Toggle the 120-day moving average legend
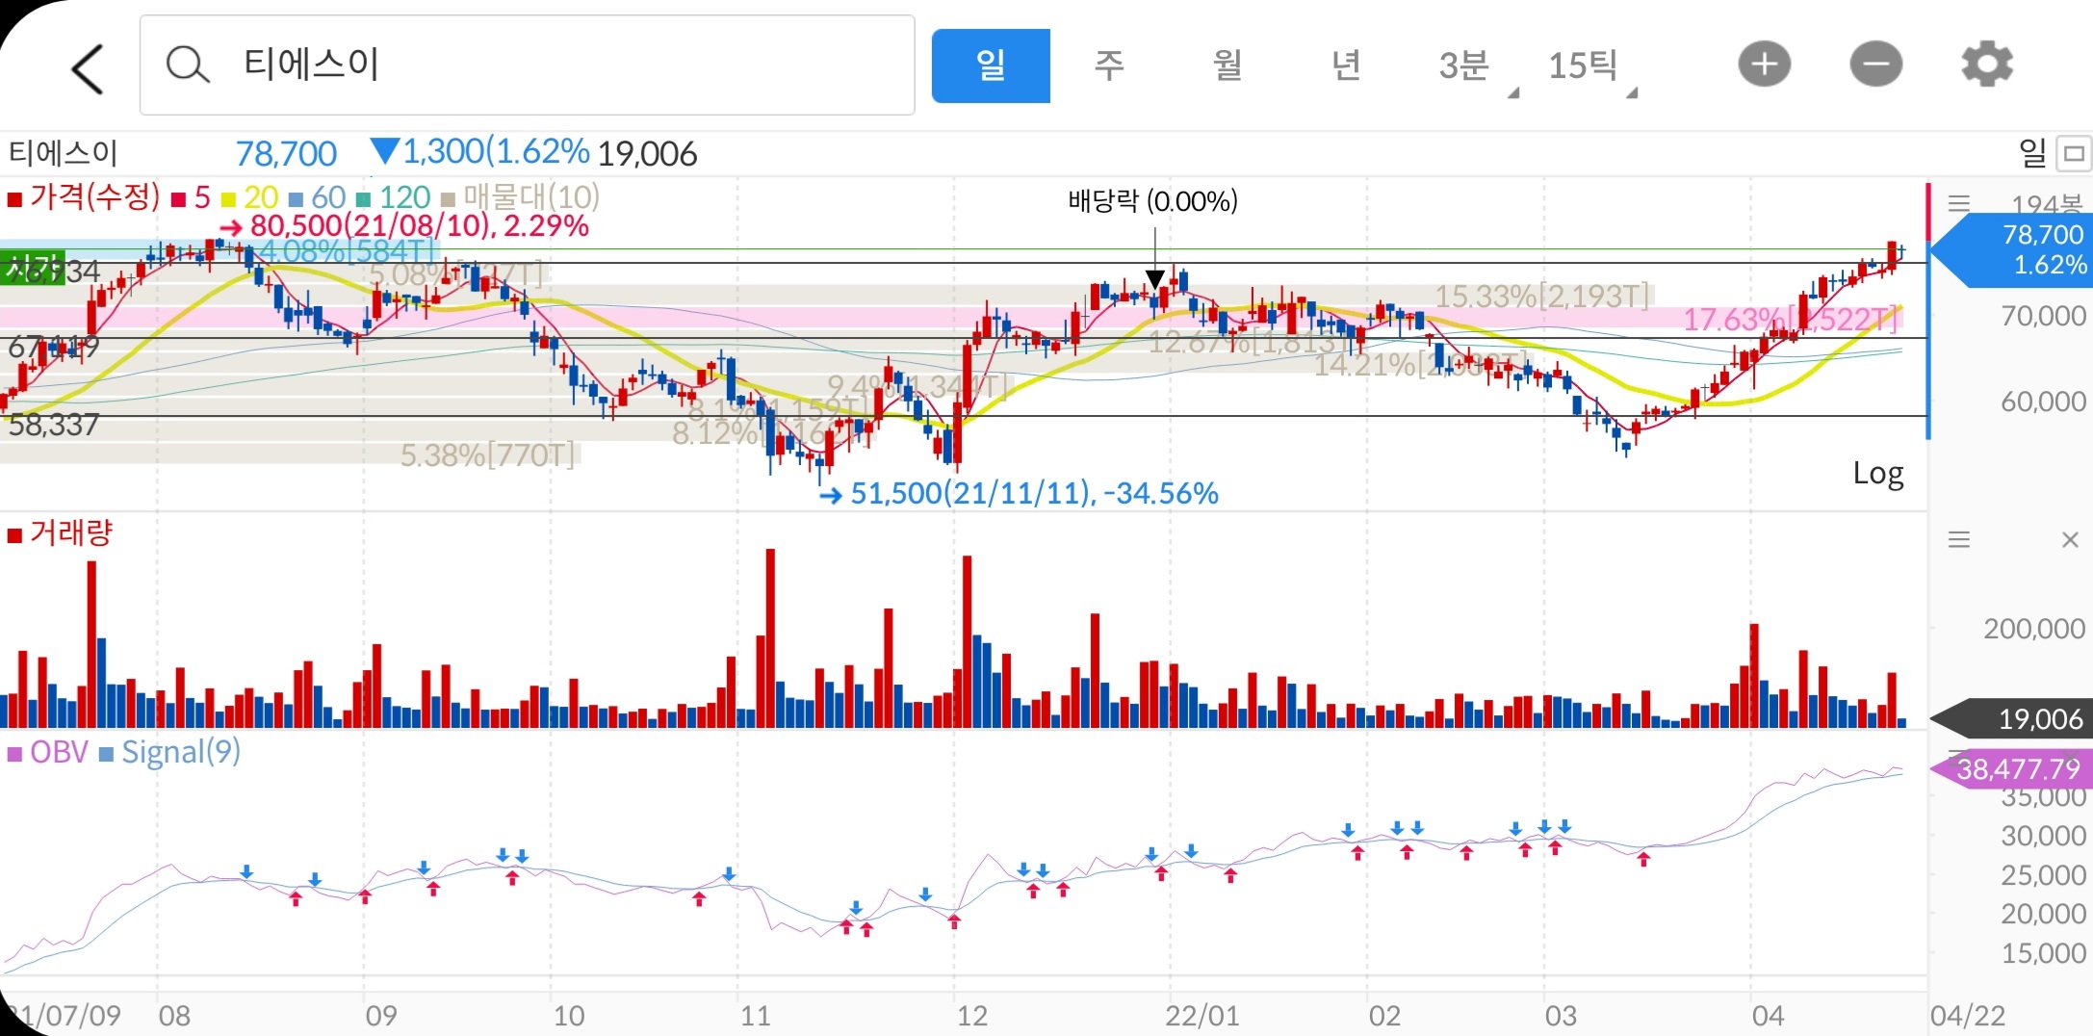 394,198
